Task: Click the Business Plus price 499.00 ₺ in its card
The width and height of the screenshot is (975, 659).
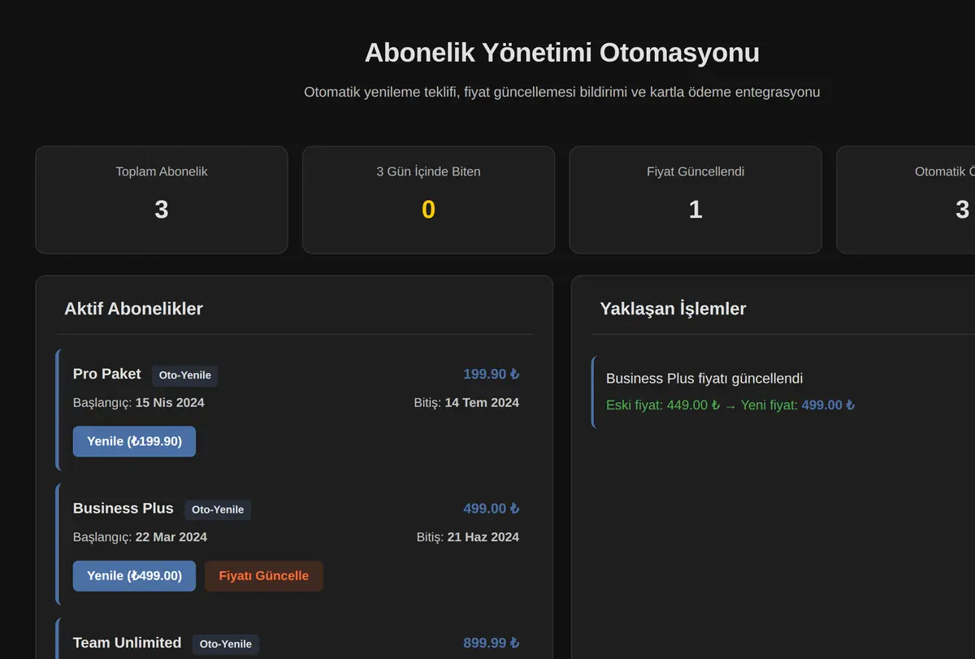Action: click(491, 508)
